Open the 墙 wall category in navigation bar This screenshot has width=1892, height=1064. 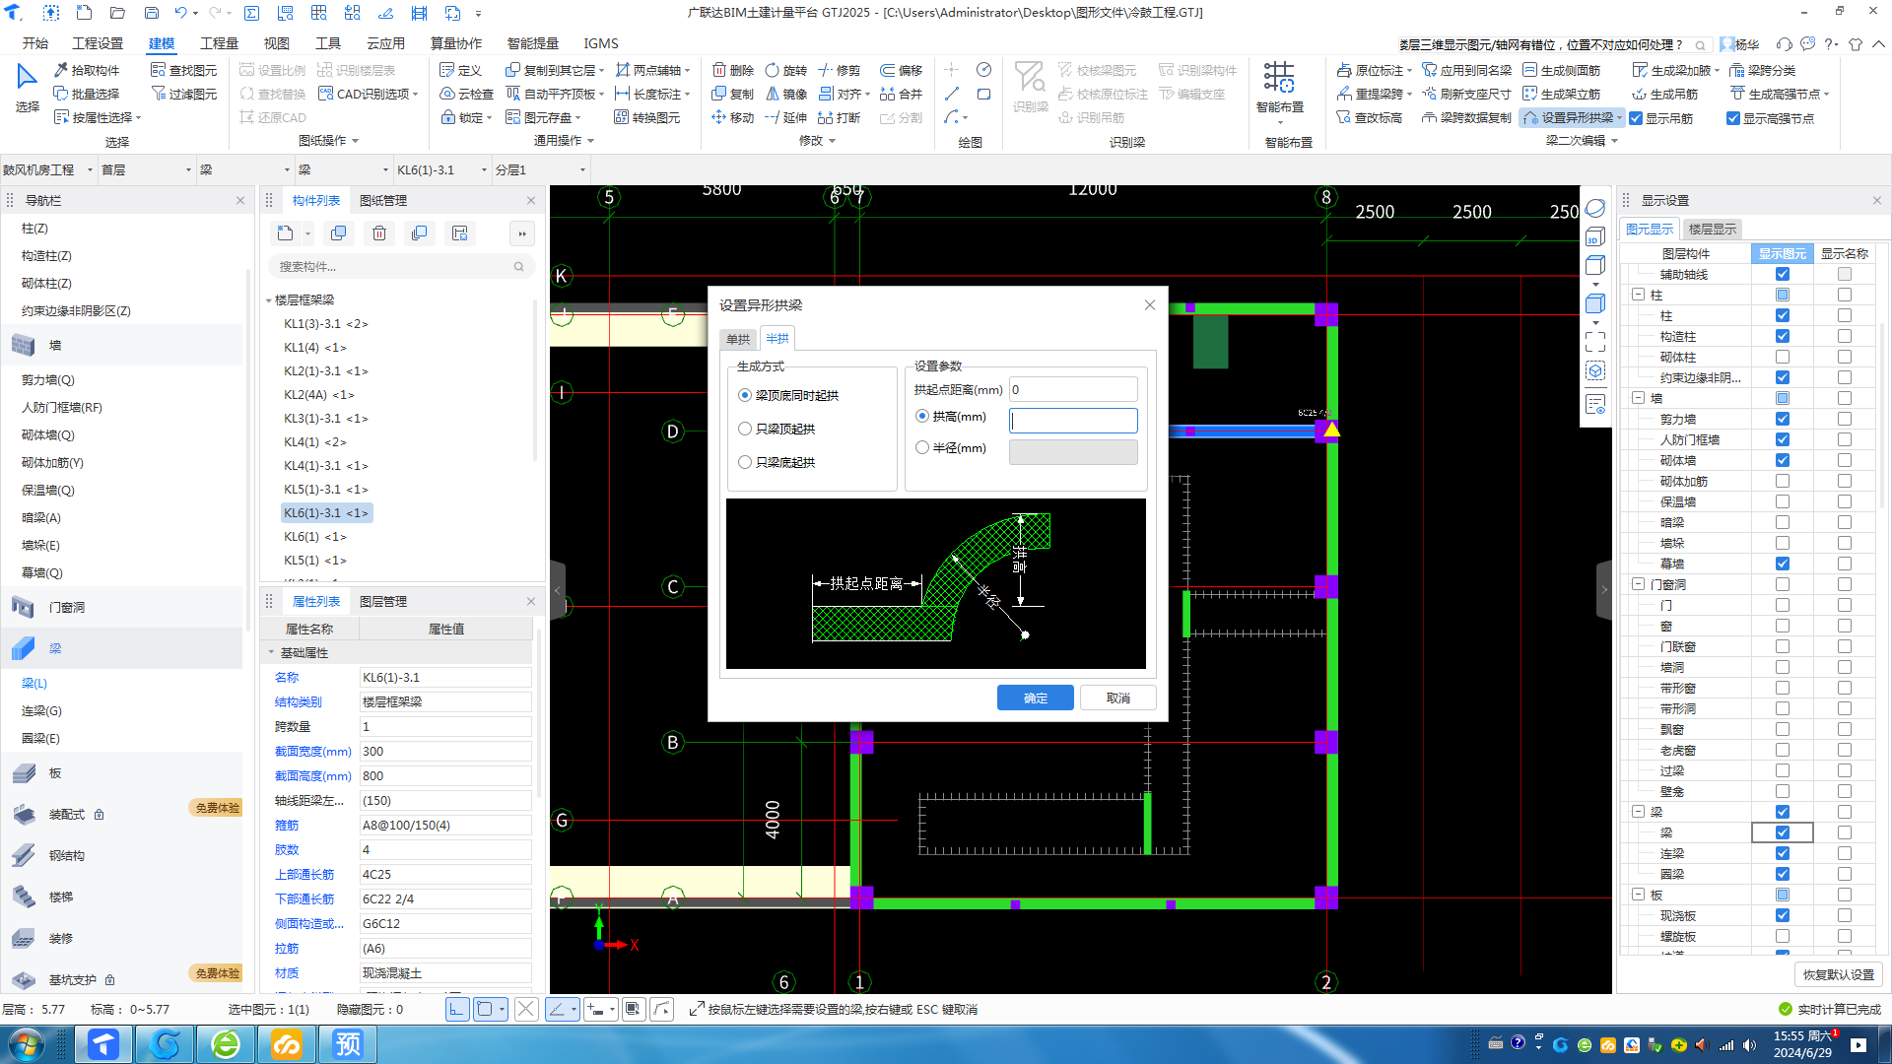click(x=122, y=345)
